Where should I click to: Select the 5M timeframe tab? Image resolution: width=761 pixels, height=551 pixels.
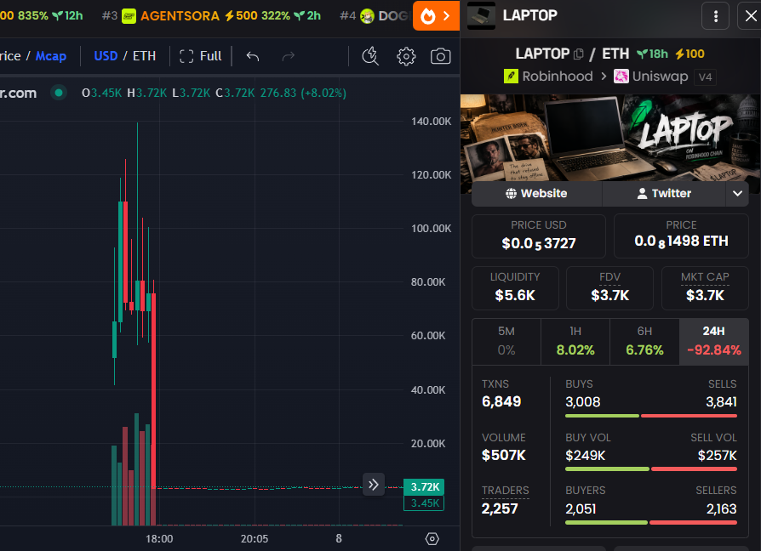click(x=506, y=341)
